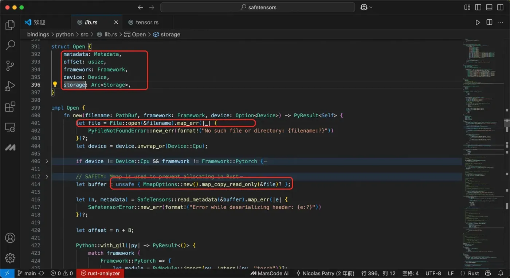Click the lightbulb code action on line 396
The height and width of the screenshot is (278, 510).
pos(55,85)
